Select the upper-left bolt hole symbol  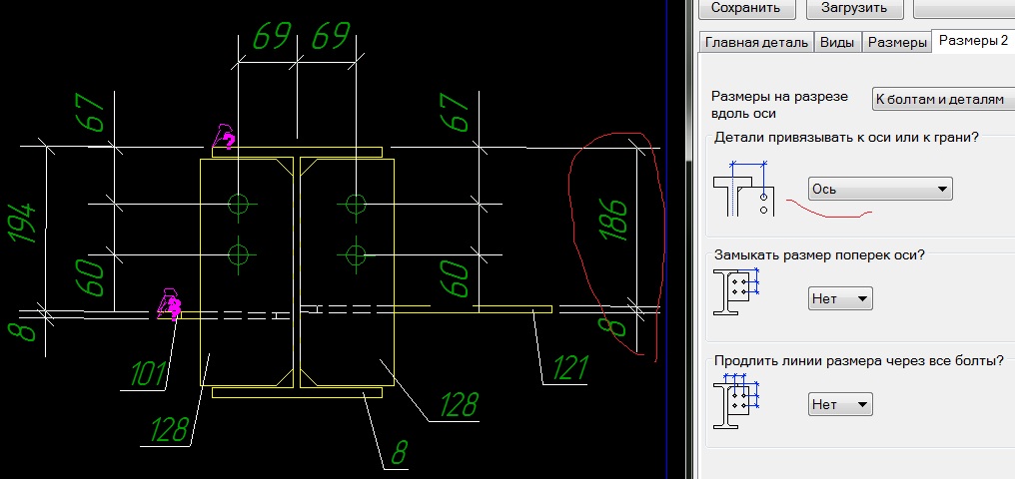[238, 204]
